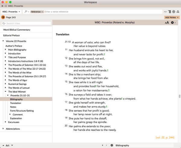Close the WBC: Proverbs tab with the X
The width and height of the screenshot is (181, 148).
click(2, 6)
